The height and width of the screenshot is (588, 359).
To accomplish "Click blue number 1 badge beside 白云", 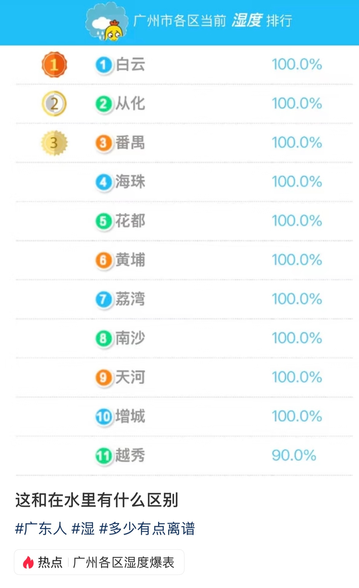I will pyautogui.click(x=103, y=65).
